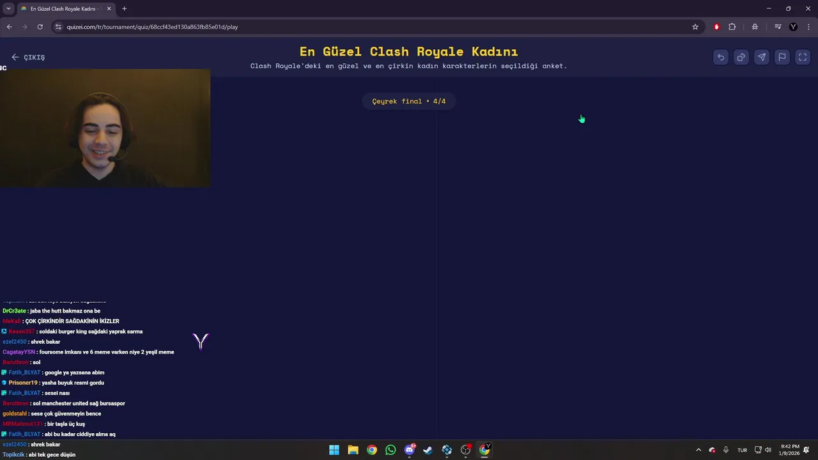The height and width of the screenshot is (460, 818).
Task: Open the red hand ad-blocker extension
Action: 716,27
